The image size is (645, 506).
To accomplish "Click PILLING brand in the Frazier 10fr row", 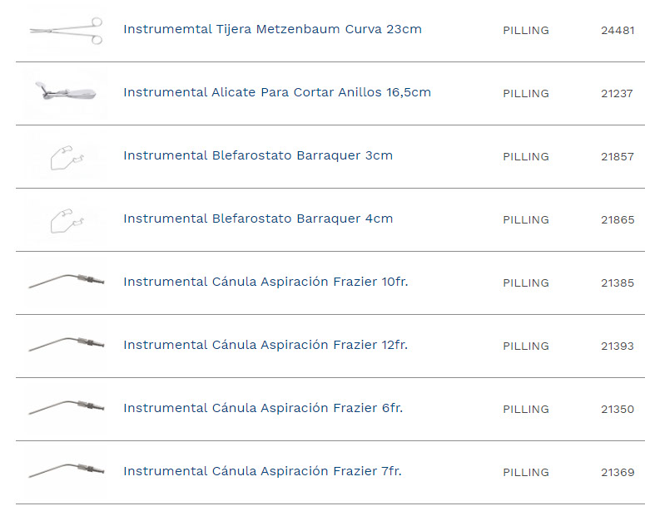I will 526,282.
